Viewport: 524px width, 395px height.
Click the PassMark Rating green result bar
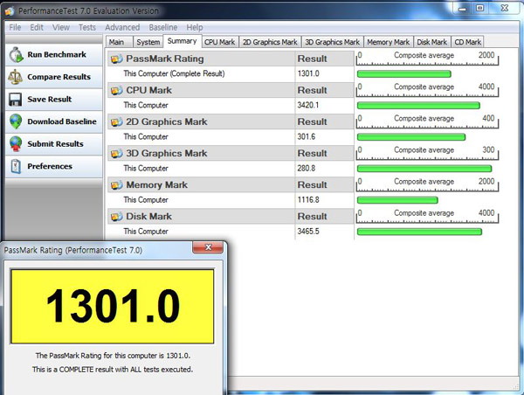(x=404, y=74)
